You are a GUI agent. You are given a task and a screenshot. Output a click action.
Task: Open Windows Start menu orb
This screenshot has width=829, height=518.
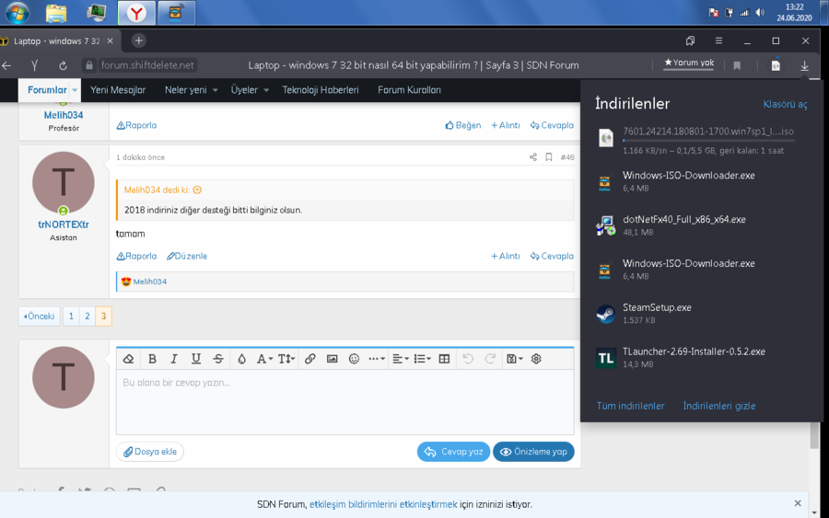coord(18,13)
